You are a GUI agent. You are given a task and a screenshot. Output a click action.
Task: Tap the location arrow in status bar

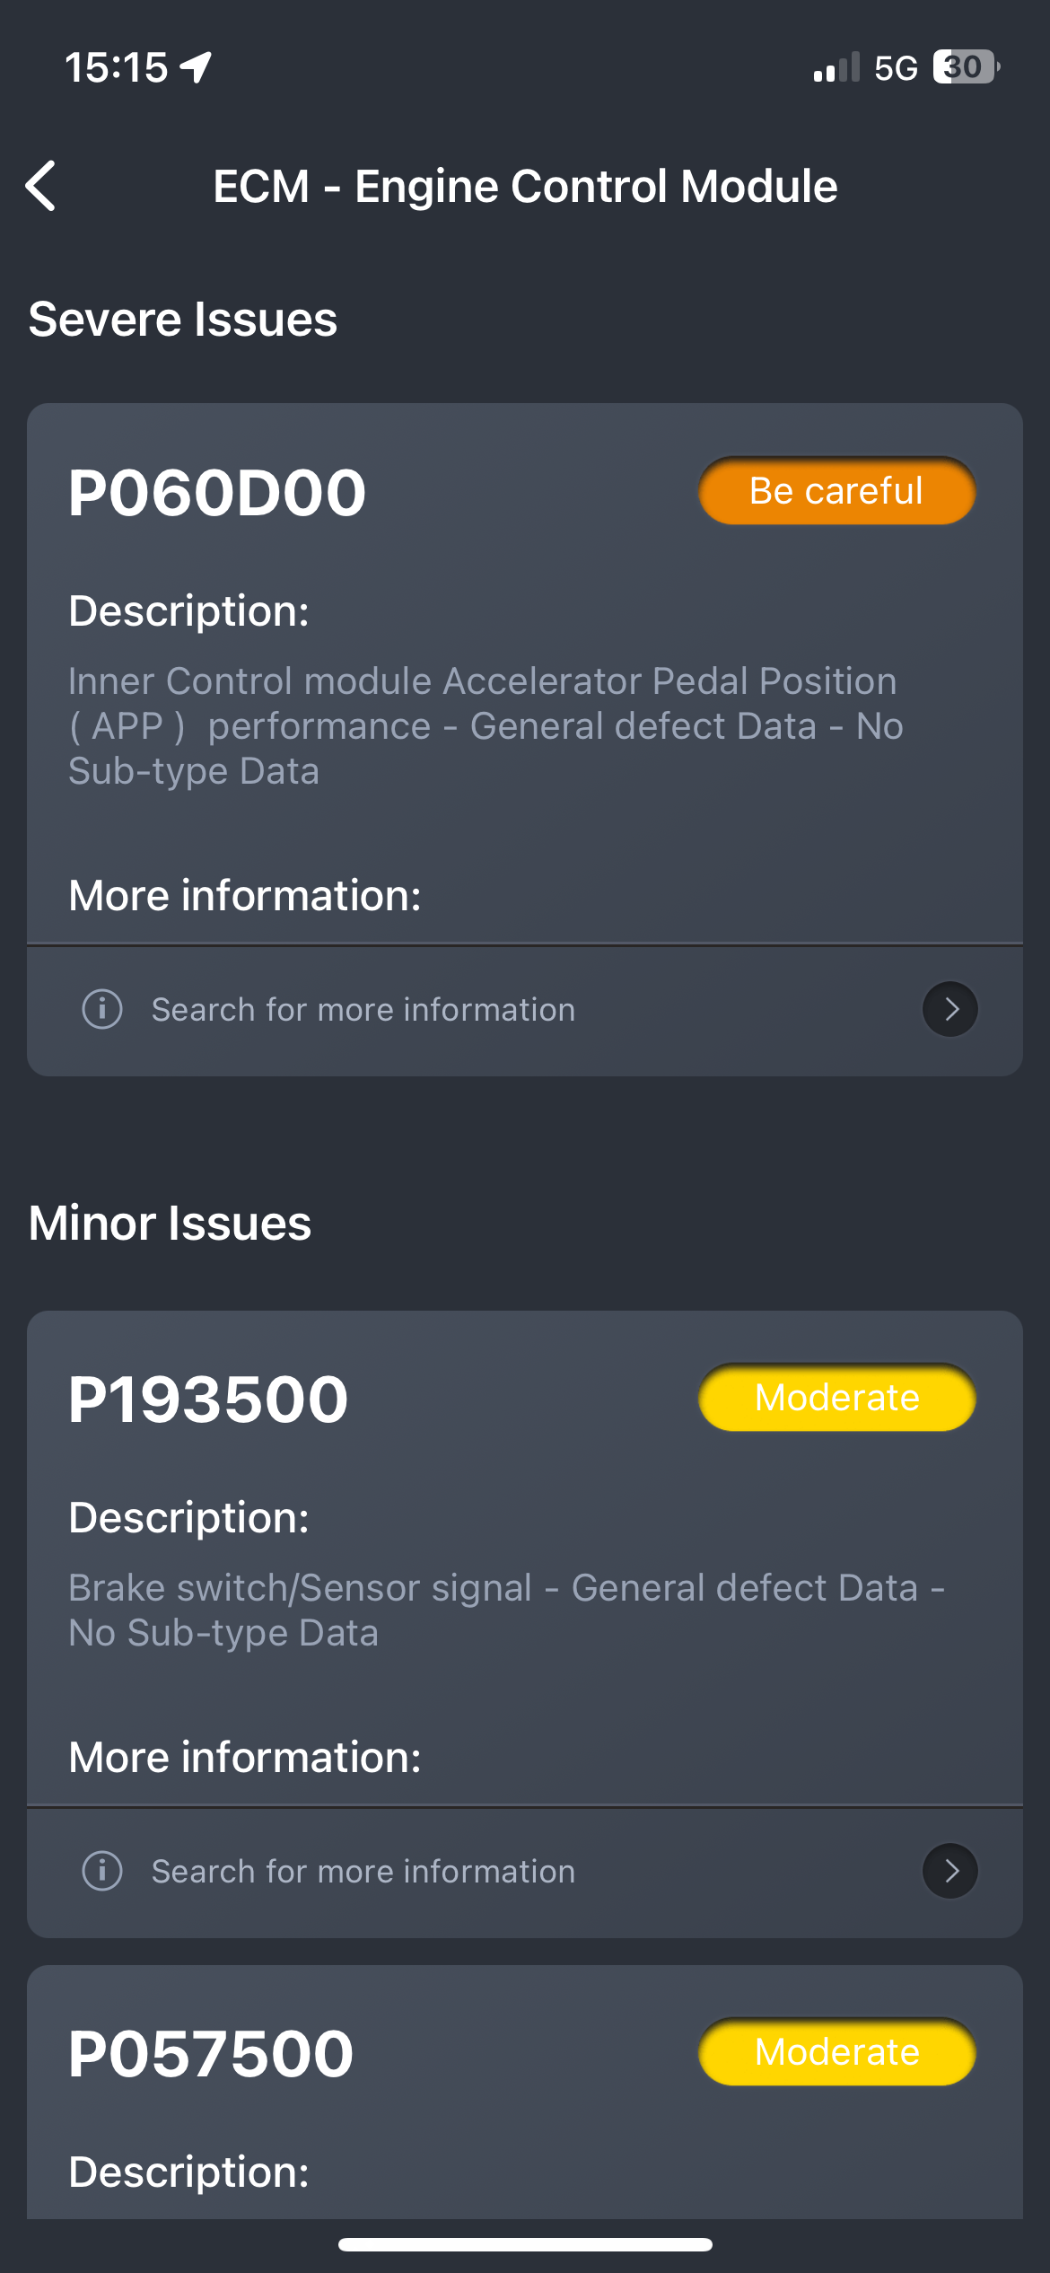click(x=195, y=67)
